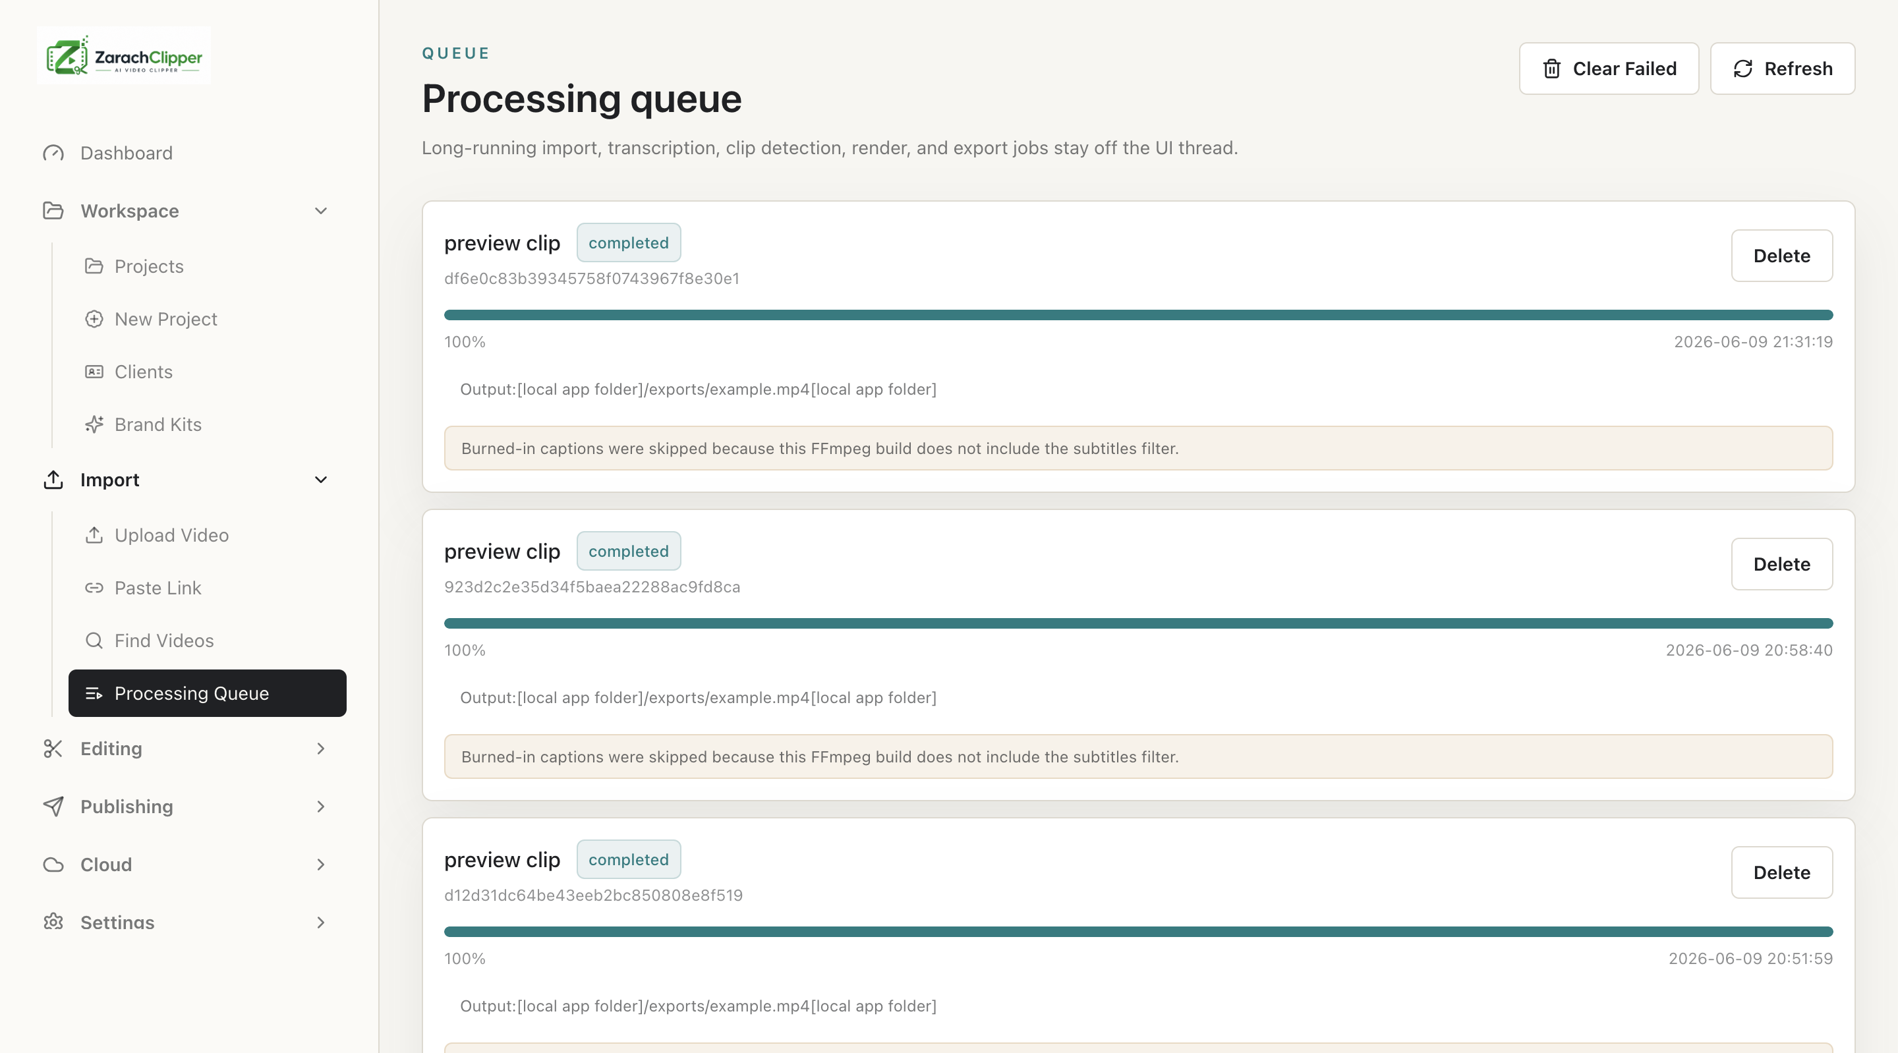
Task: Click the ZarachClipper logo
Action: click(x=124, y=56)
